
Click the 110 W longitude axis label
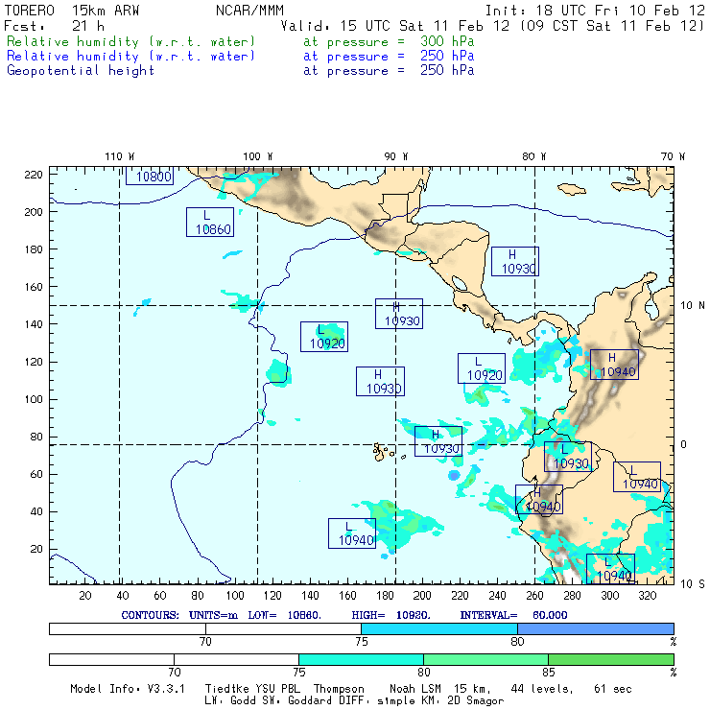[x=119, y=155]
